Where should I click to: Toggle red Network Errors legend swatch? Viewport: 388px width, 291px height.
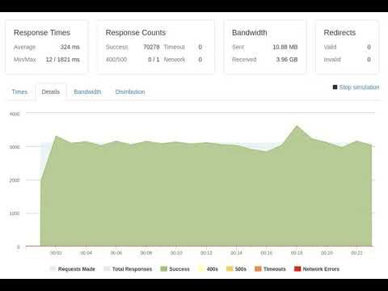297,268
